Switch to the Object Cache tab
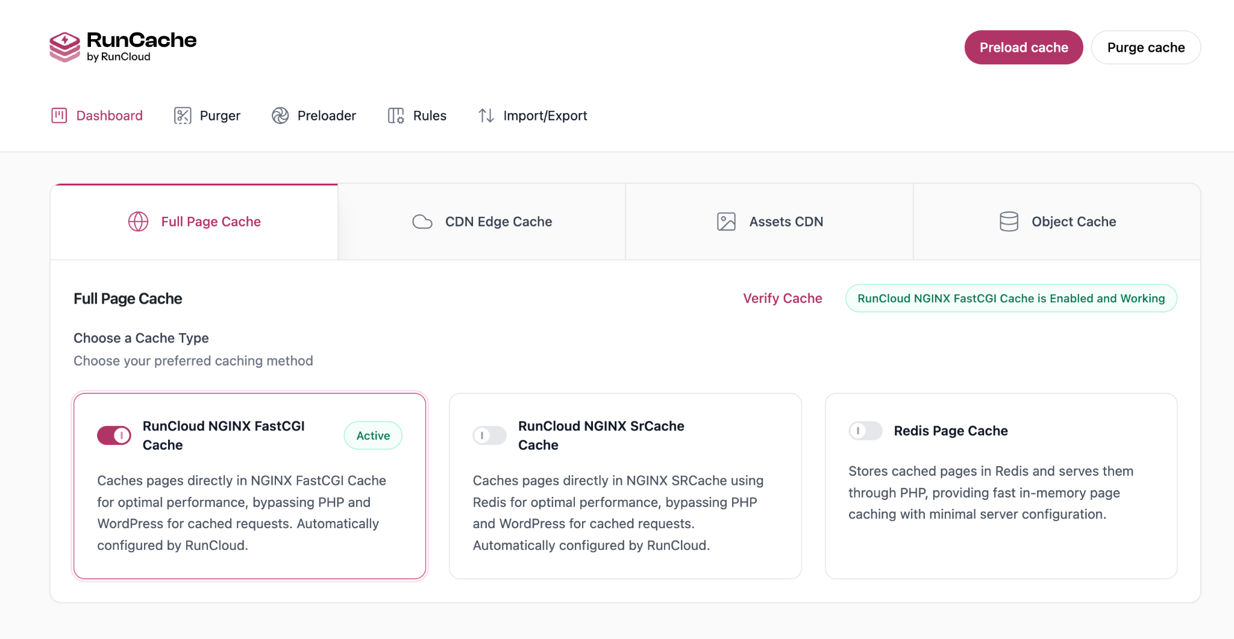 (x=1057, y=222)
